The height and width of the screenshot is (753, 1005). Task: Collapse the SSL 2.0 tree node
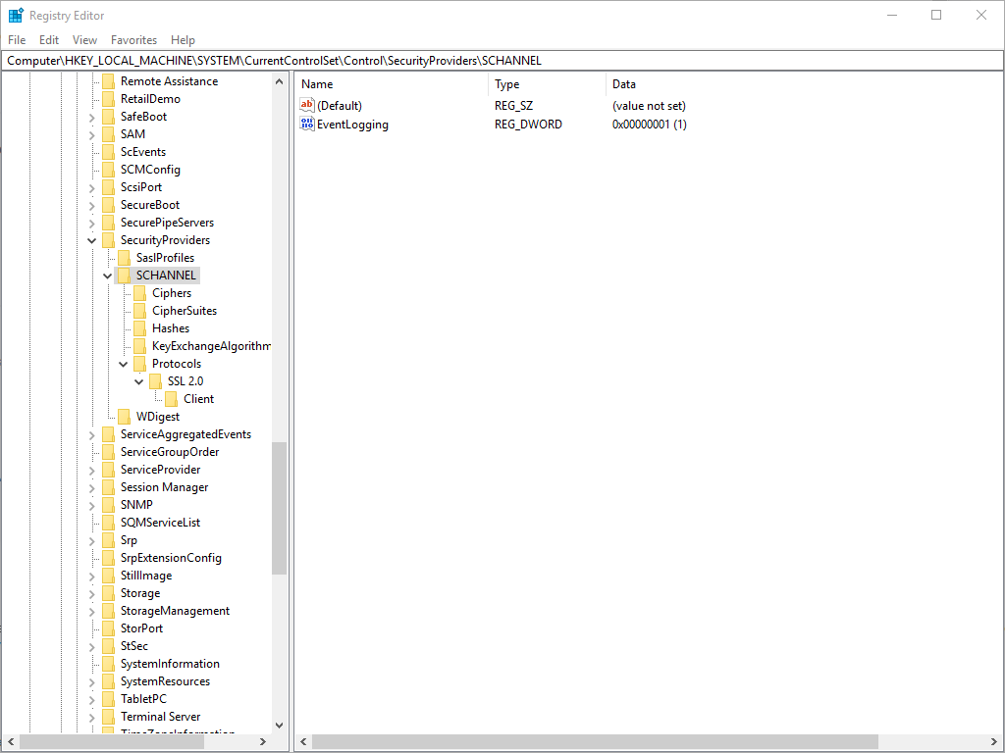point(139,381)
